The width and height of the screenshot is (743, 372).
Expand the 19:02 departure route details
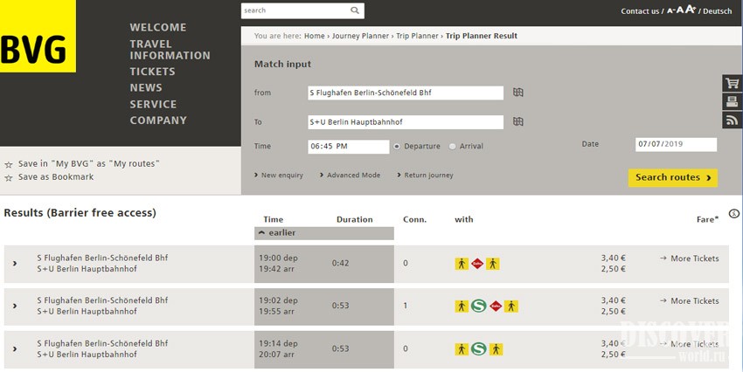15,306
